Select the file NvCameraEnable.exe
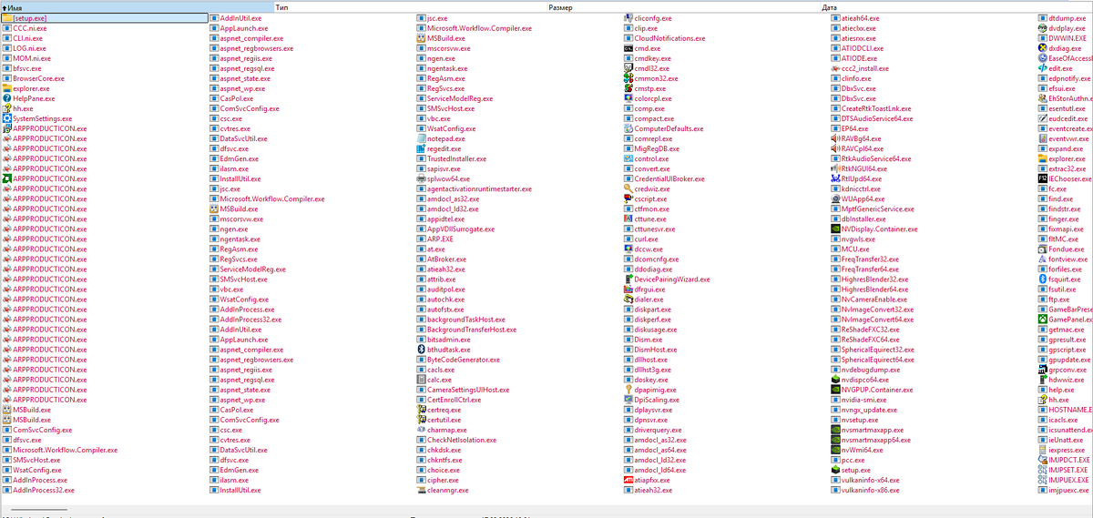This screenshot has width=1093, height=518. click(x=874, y=300)
